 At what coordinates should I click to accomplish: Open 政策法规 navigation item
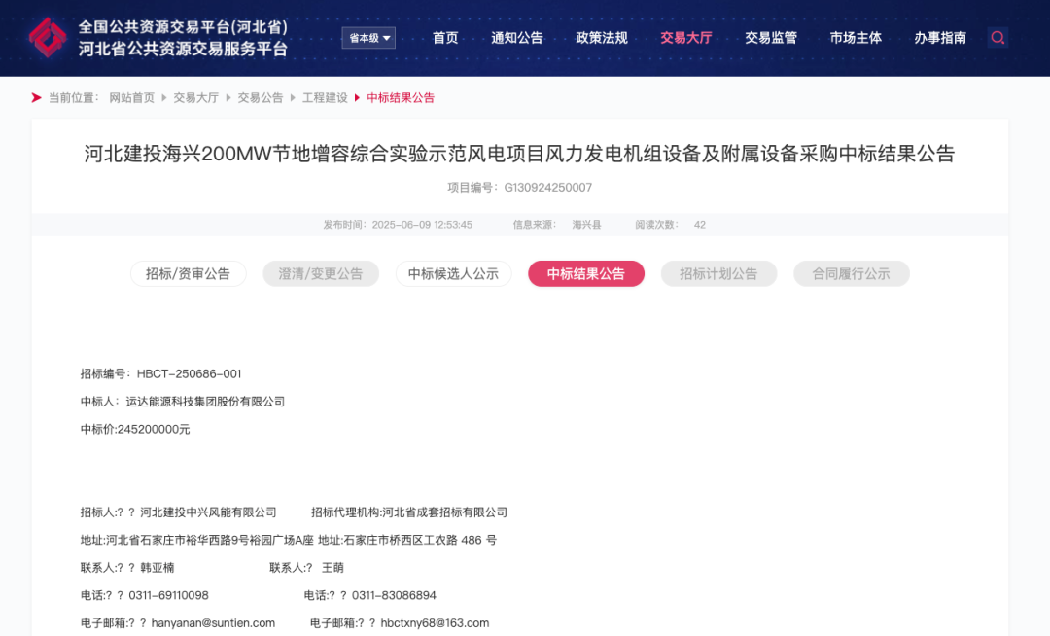[602, 38]
